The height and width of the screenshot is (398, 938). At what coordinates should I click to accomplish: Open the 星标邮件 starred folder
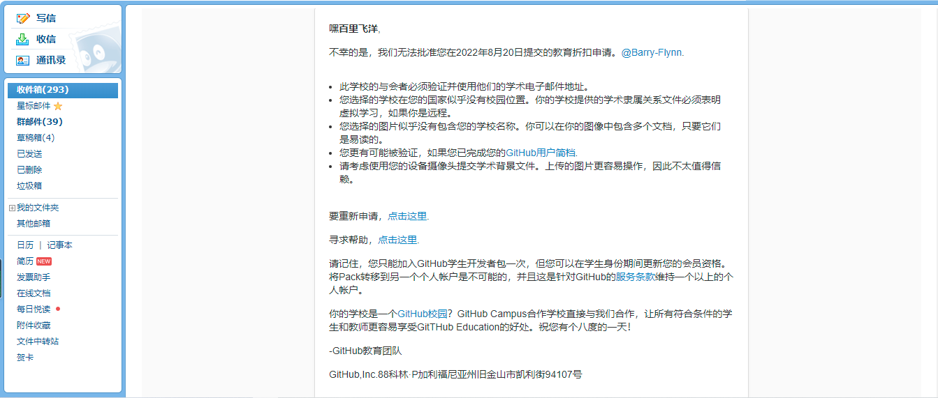[x=34, y=106]
